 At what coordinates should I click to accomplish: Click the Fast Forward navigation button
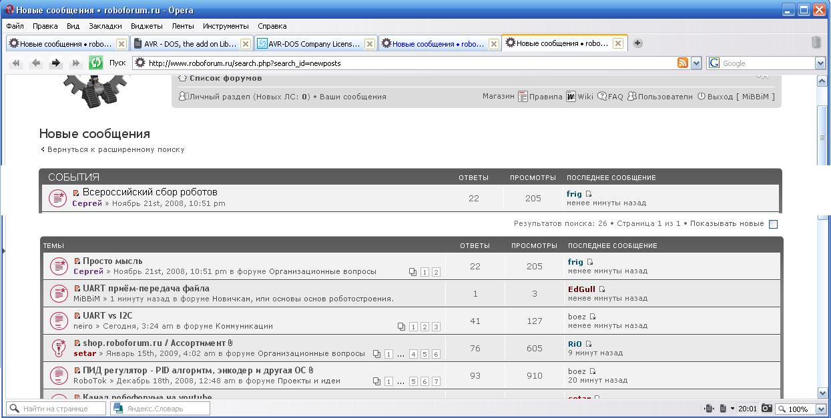point(76,63)
